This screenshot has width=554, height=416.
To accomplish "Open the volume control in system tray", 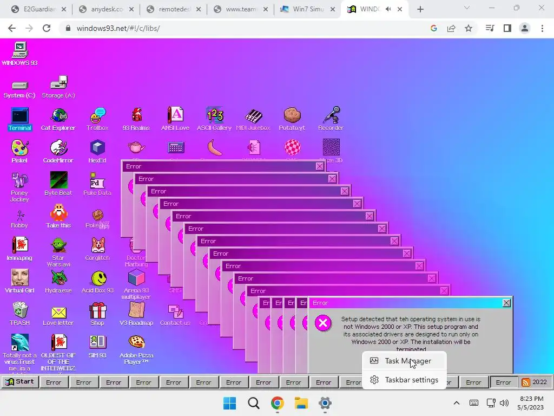I will tap(504, 403).
